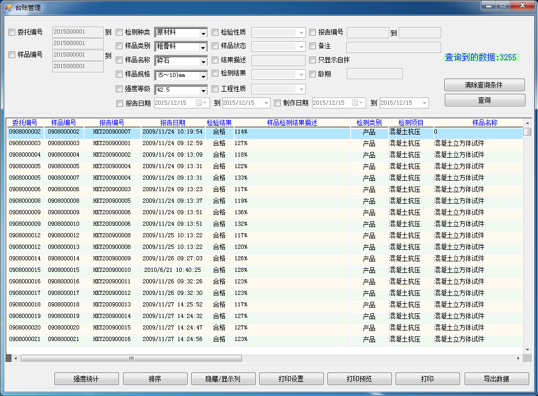Tick the 检测种类 checkbox
Image resolution: width=538 pixels, height=396 pixels.
[x=119, y=32]
